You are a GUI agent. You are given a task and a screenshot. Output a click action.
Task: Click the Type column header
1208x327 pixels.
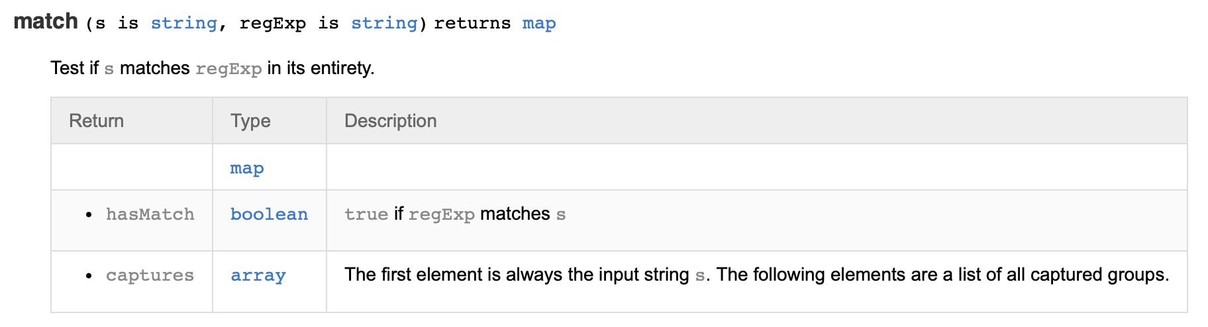coord(250,121)
